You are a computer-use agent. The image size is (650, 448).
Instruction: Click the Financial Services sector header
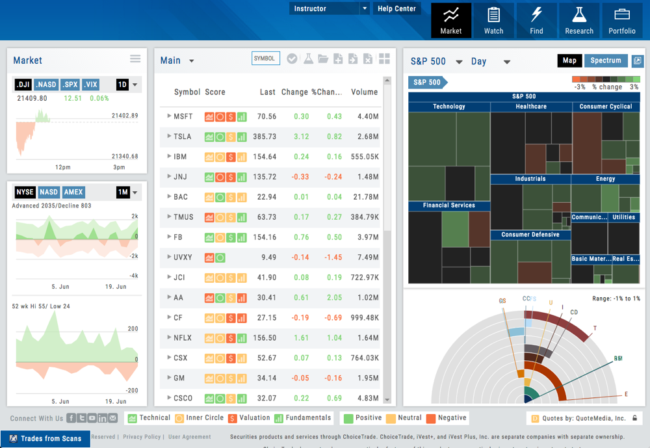click(x=449, y=205)
